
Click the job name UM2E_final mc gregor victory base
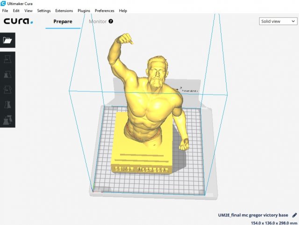point(253,215)
